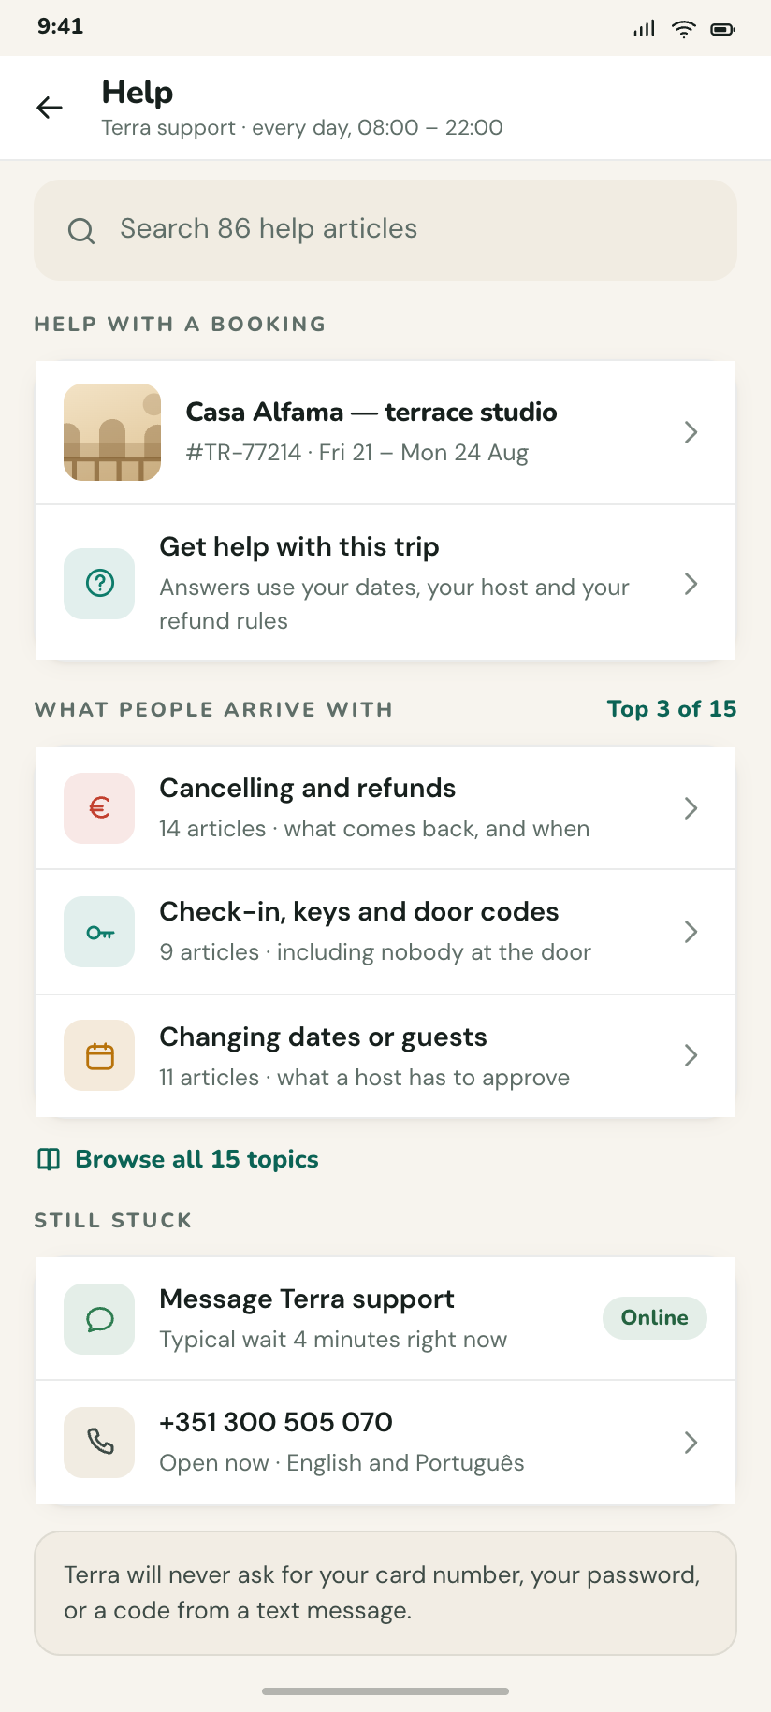The image size is (771, 1712).
Task: Open Cancelling and refunds chevron
Action: click(x=691, y=808)
